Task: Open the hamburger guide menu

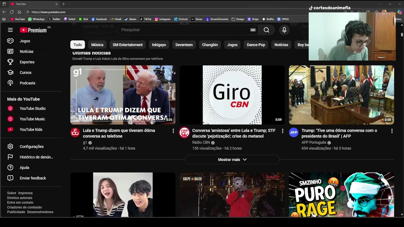Action: [10, 30]
